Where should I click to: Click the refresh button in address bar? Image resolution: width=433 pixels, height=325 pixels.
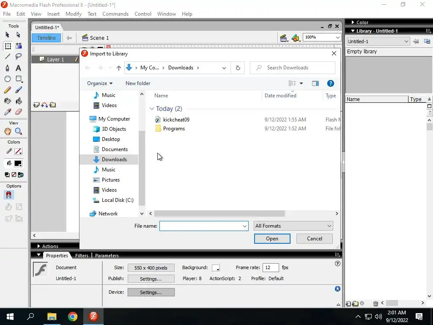238,68
